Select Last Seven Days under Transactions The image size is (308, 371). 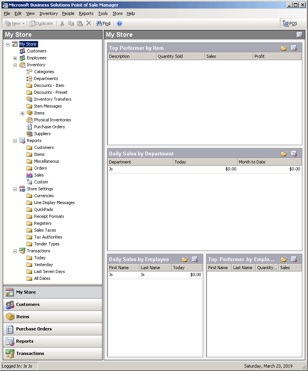(49, 271)
